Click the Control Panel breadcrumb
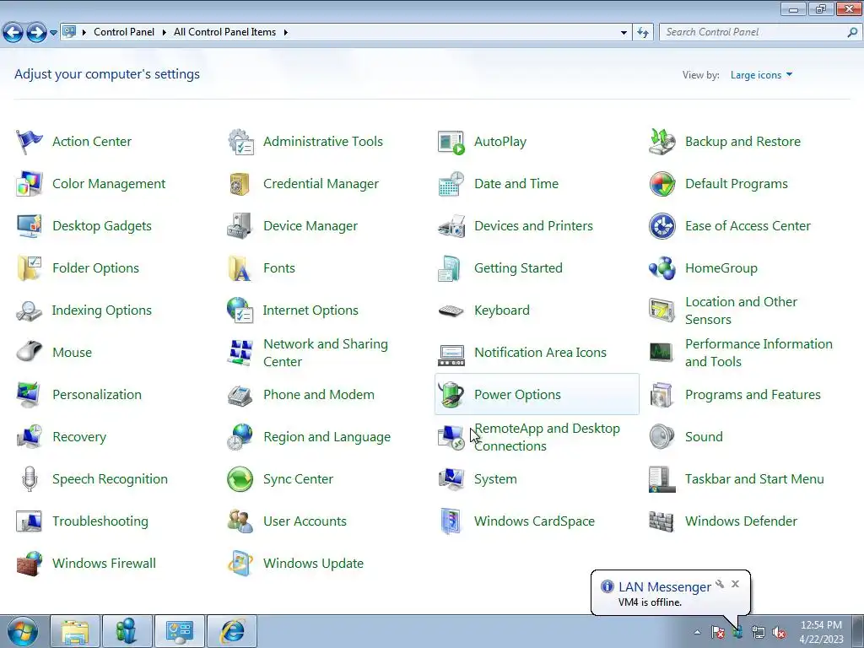The width and height of the screenshot is (864, 648). coord(124,32)
